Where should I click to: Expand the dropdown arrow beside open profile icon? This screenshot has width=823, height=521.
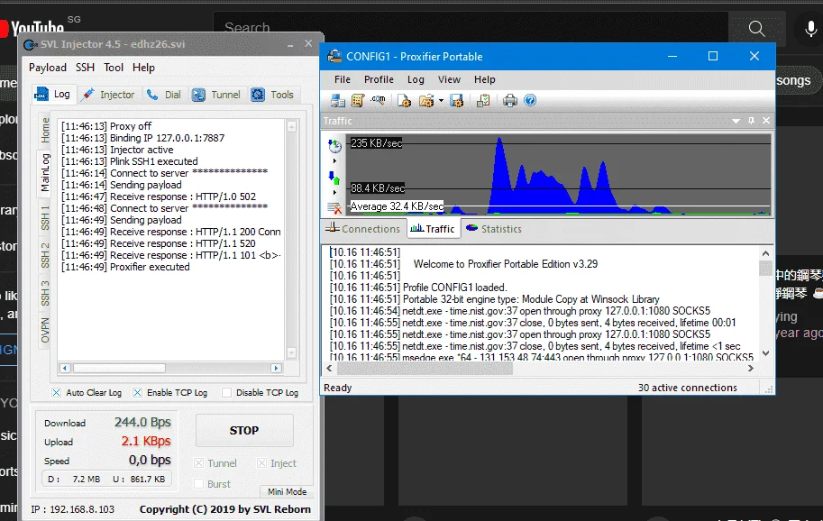(441, 100)
